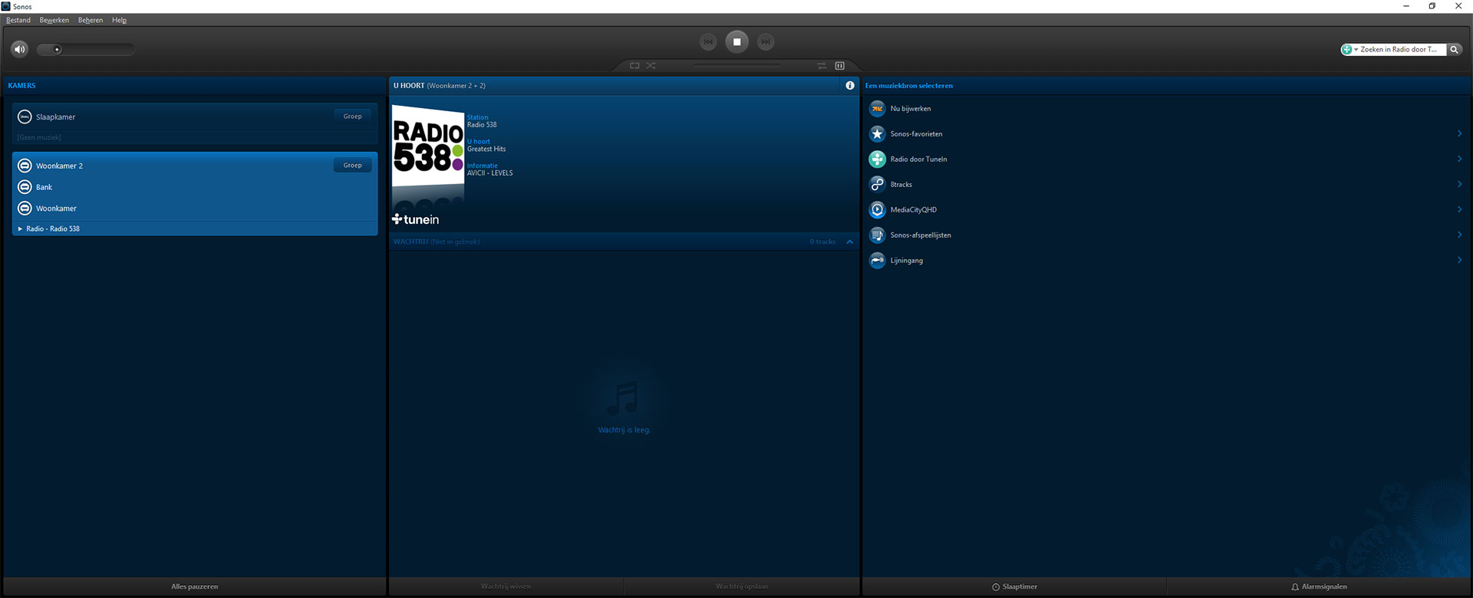Expand 8tracks with its chevron
Image resolution: width=1473 pixels, height=598 pixels.
click(x=1459, y=184)
